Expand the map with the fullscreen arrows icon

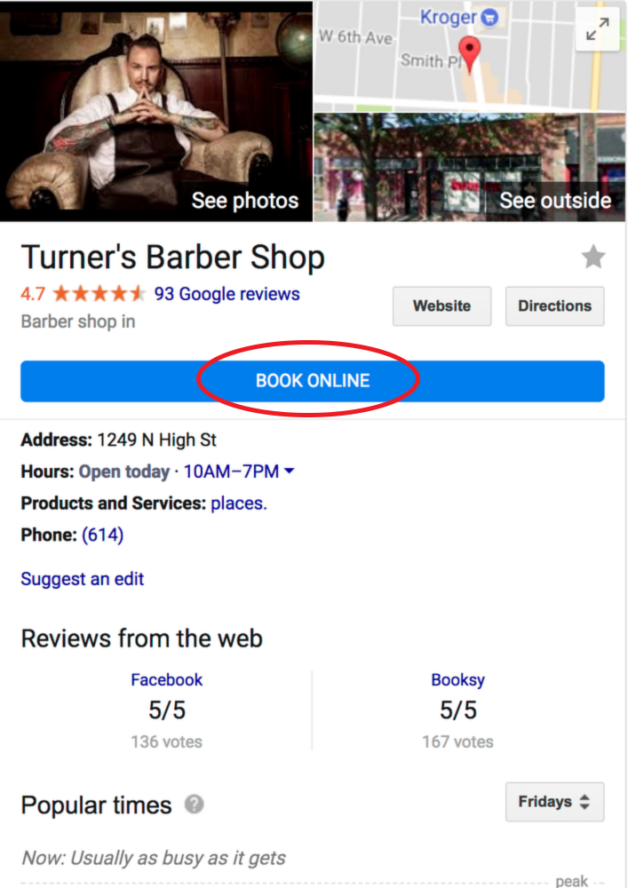pyautogui.click(x=598, y=29)
